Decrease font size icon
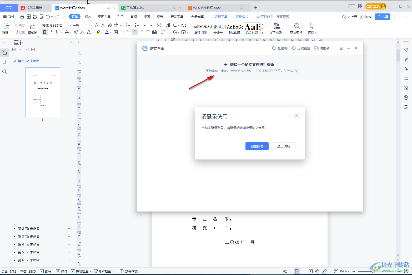412x275 pixels. click(x=103, y=25)
